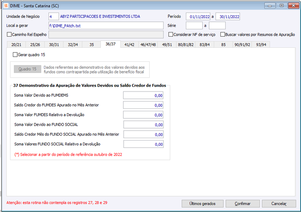Close the DIME window
This screenshot has height=212, width=301.
click(293, 6)
